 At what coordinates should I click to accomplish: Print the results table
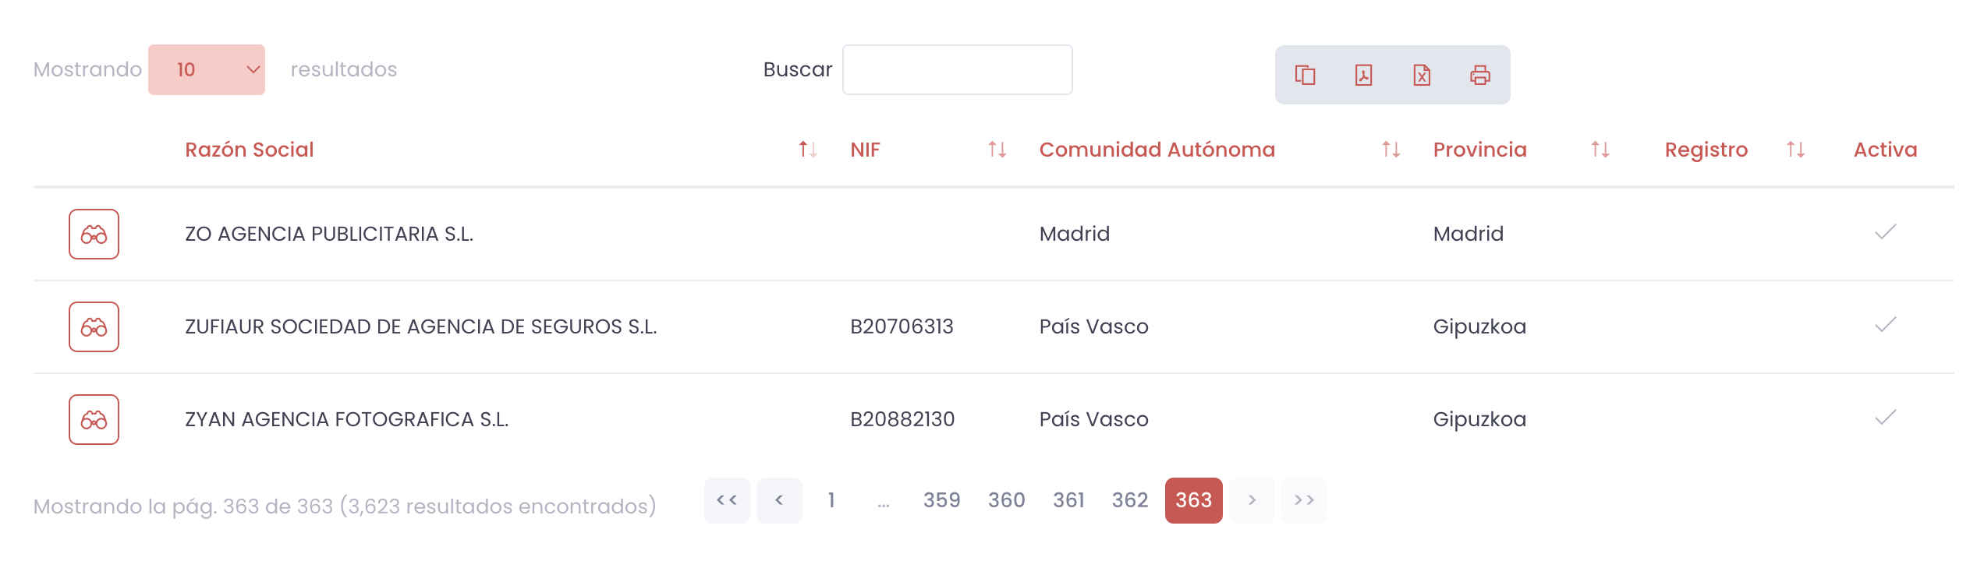tap(1479, 75)
